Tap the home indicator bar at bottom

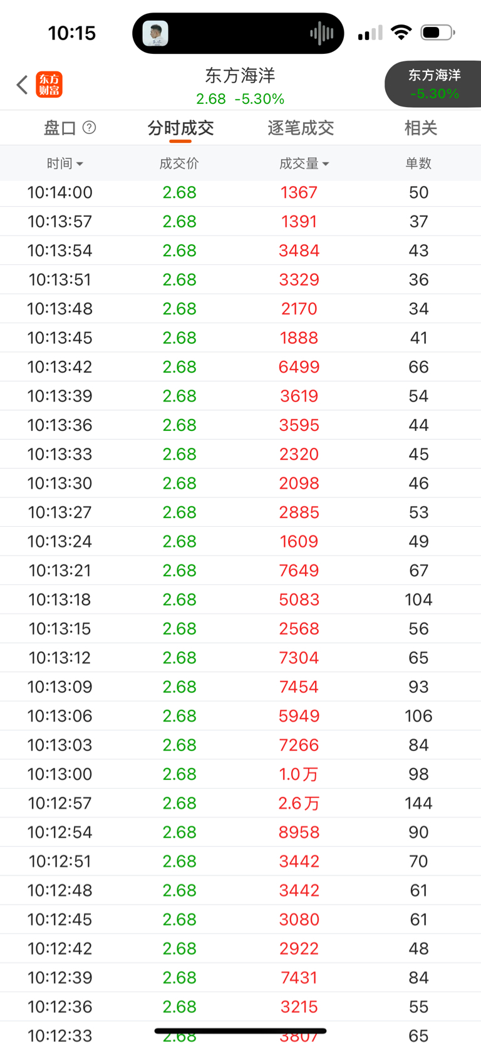tap(240, 1030)
